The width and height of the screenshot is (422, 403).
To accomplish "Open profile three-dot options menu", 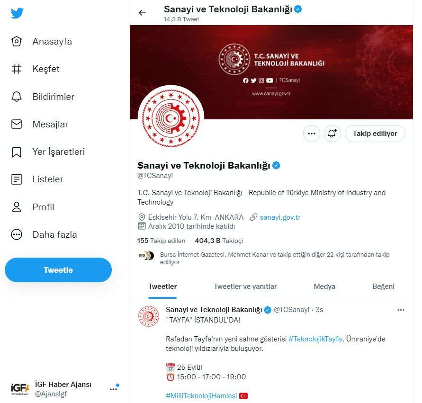I will pyautogui.click(x=311, y=134).
